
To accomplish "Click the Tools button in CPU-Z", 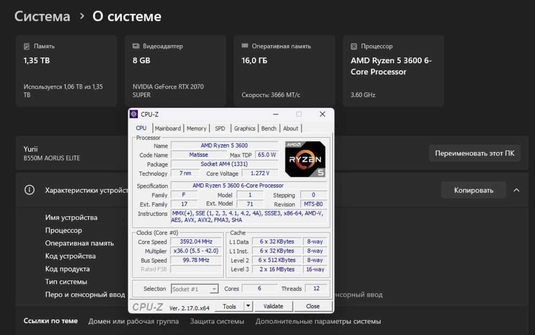I will [x=230, y=306].
